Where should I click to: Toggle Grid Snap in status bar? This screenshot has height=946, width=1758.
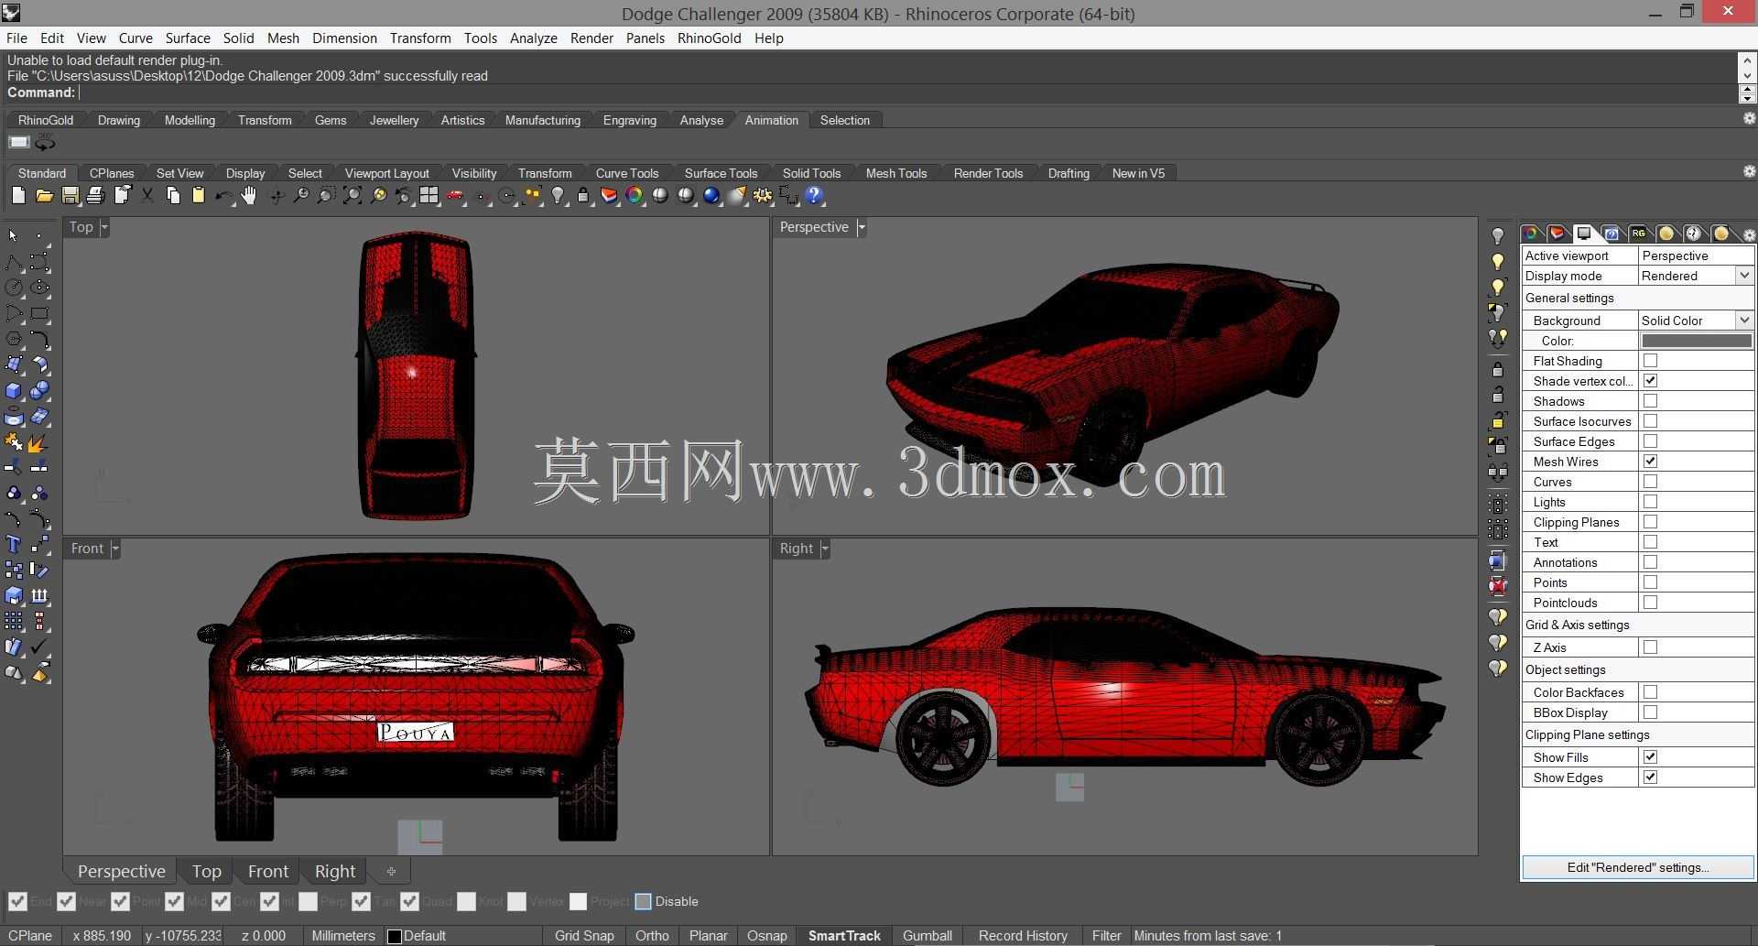[584, 936]
